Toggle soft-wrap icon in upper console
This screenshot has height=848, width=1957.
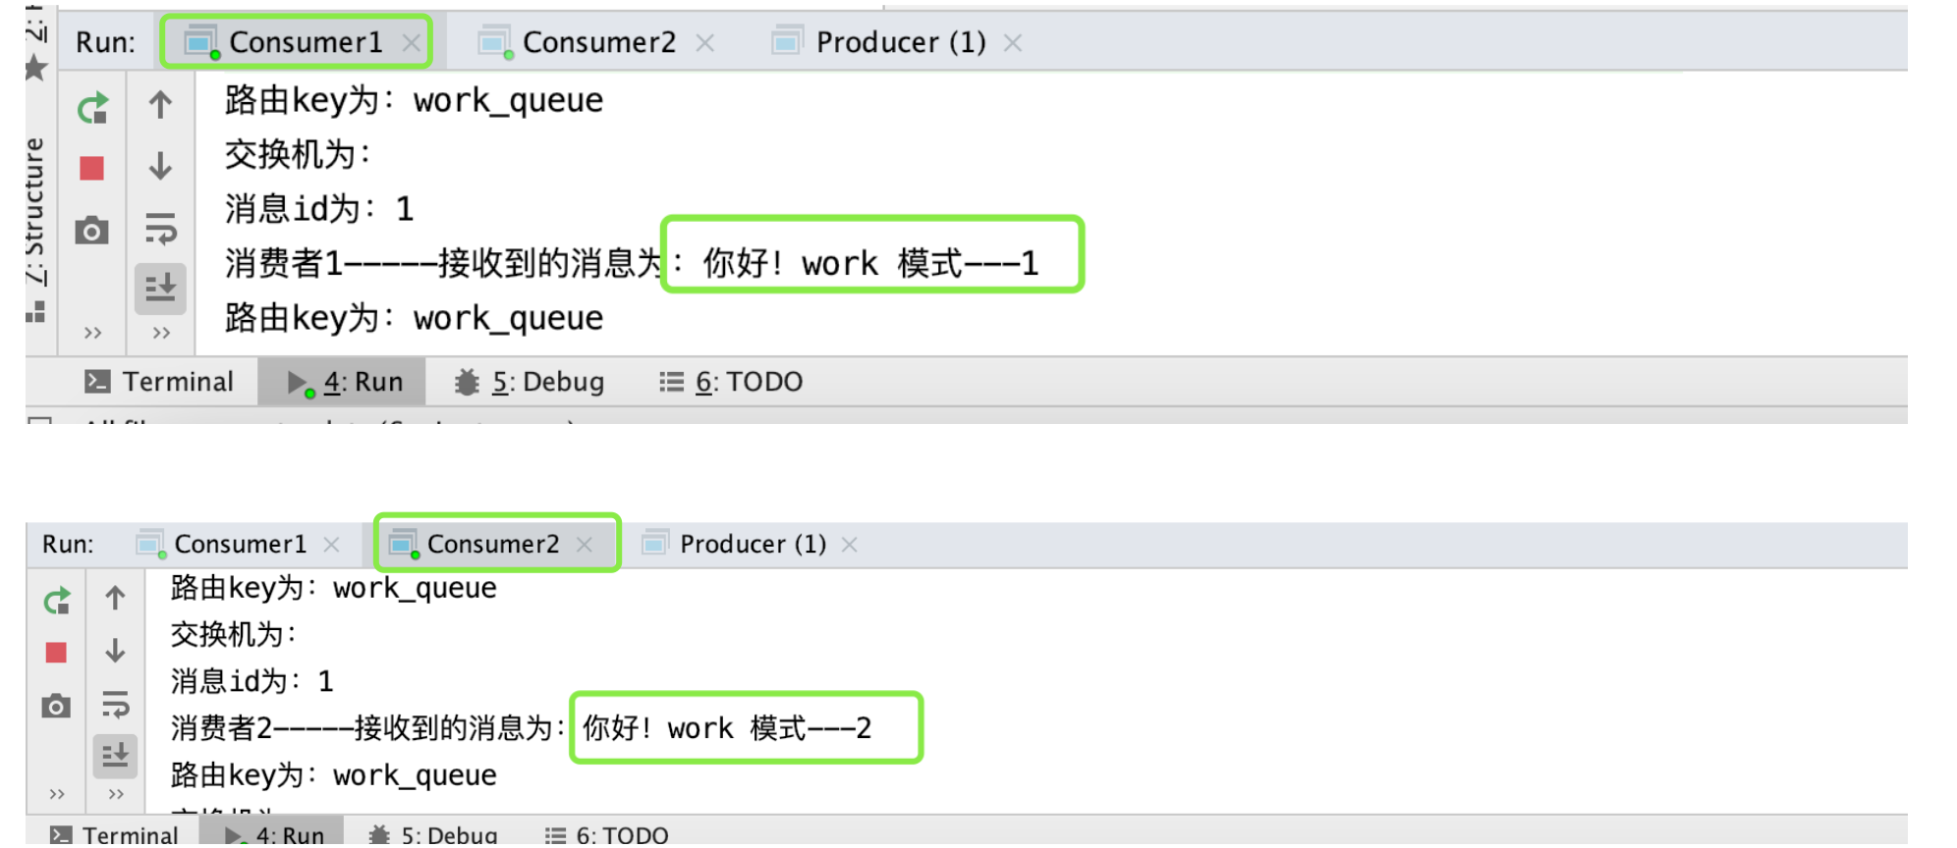(x=160, y=229)
